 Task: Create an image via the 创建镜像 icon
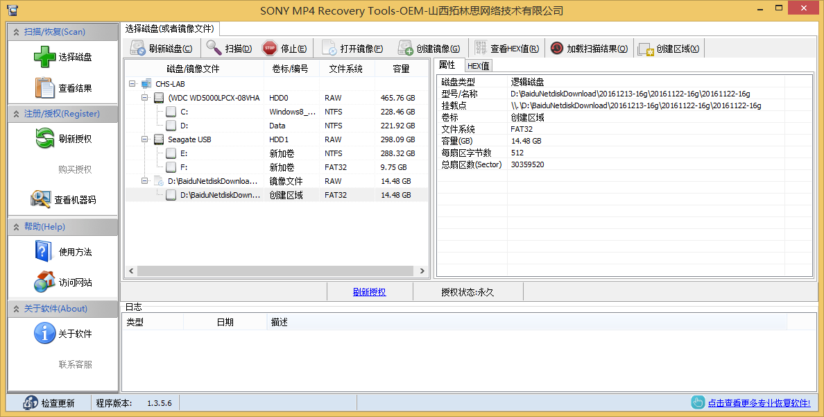[405, 49]
